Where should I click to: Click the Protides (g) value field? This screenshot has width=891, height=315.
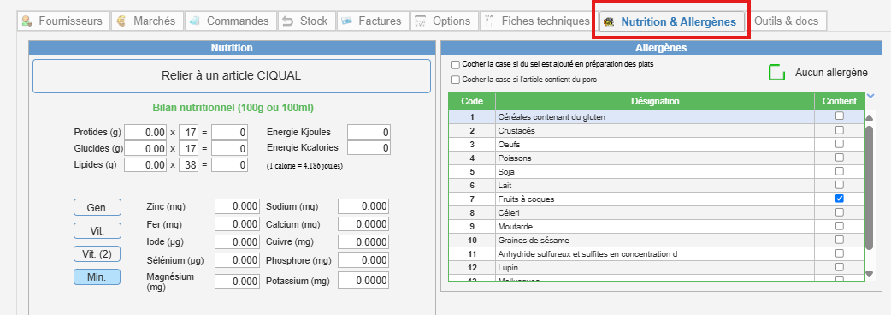(145, 133)
